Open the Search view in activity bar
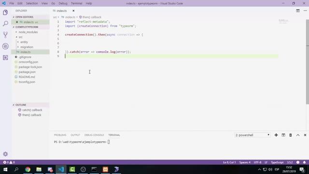The image size is (309, 174). point(5,24)
